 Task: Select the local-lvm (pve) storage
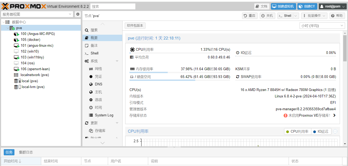tap(33, 87)
